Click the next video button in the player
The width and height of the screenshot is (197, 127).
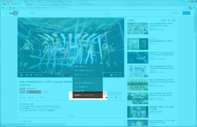pos(27,75)
